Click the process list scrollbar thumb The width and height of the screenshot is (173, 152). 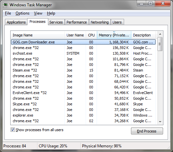point(160,44)
